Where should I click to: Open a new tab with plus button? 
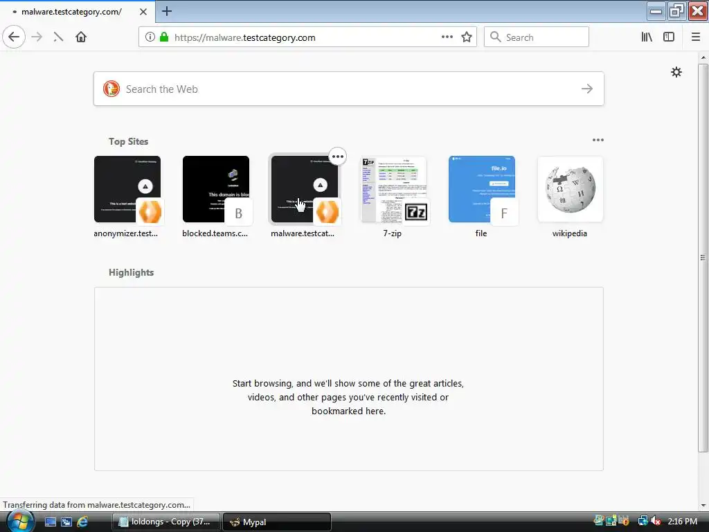[167, 11]
